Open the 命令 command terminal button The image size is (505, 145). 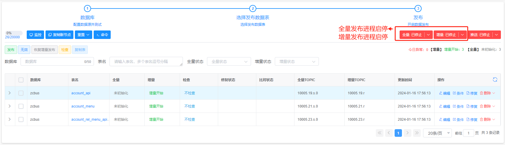coord(102,35)
